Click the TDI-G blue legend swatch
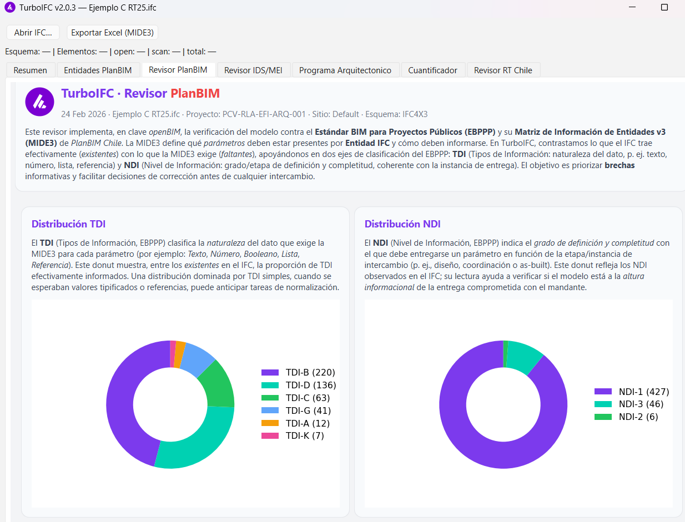This screenshot has height=522, width=685. tap(270, 410)
